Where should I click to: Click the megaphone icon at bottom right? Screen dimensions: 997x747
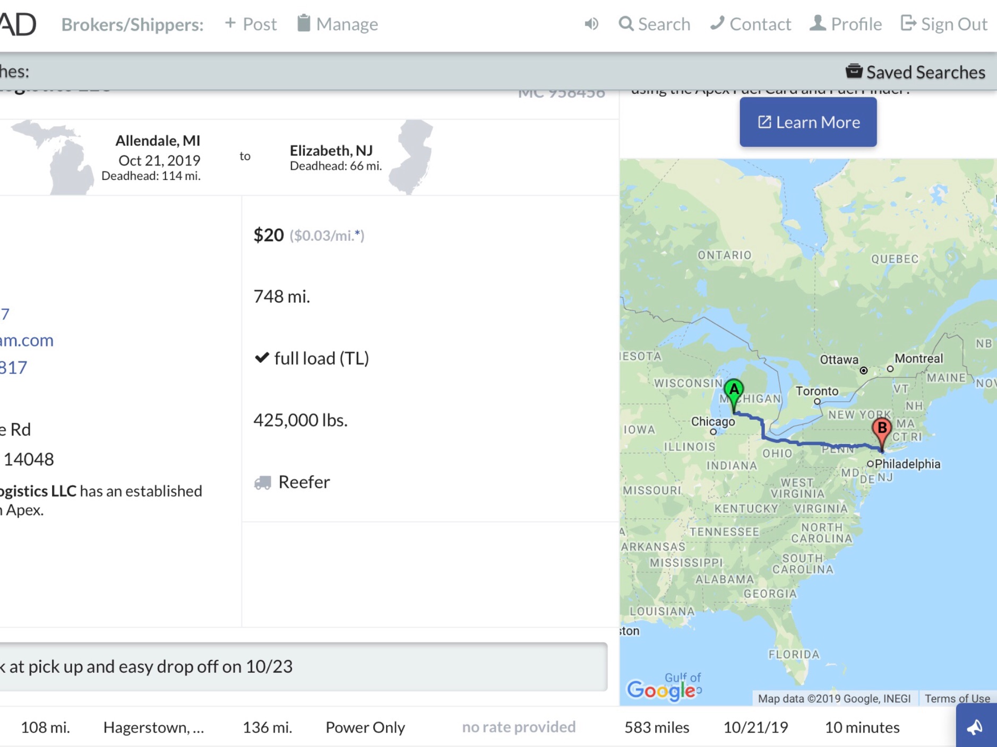coord(975,727)
